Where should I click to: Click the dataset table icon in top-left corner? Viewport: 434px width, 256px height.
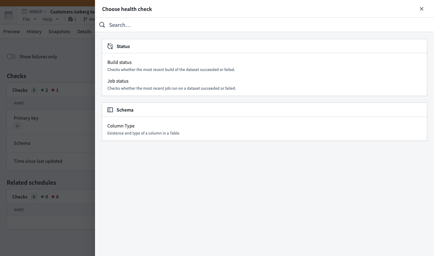pos(8,14)
